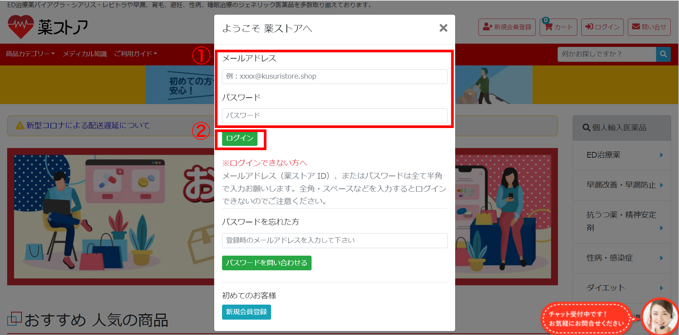
Task: Click the メールアドレス input field
Action: tap(334, 76)
